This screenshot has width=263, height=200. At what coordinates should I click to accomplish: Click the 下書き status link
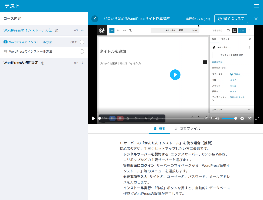[235, 74]
